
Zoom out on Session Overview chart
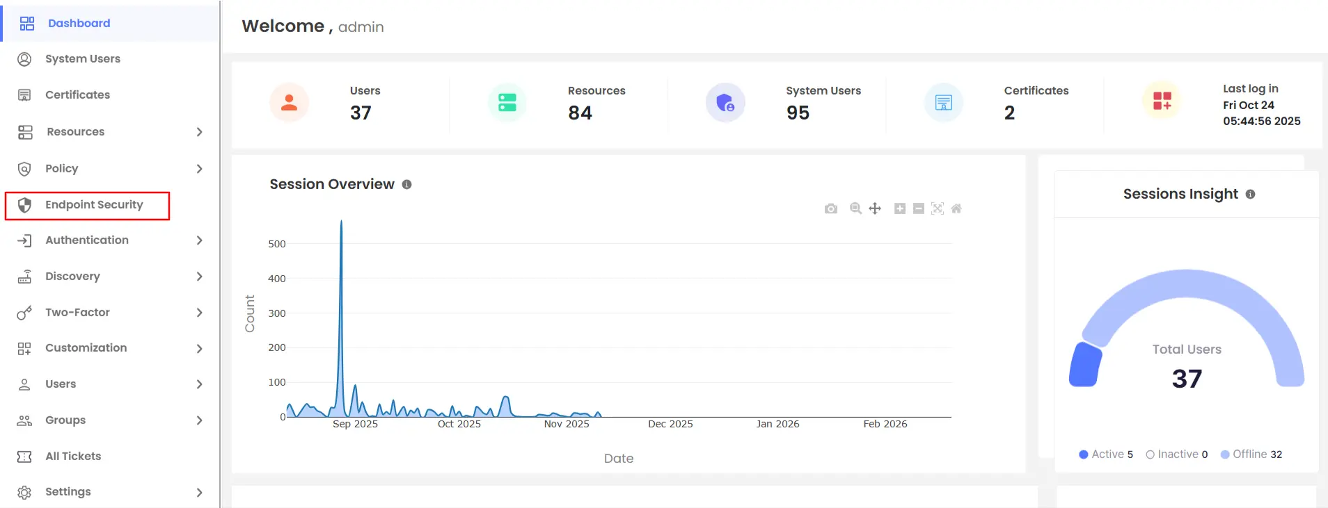tap(918, 208)
